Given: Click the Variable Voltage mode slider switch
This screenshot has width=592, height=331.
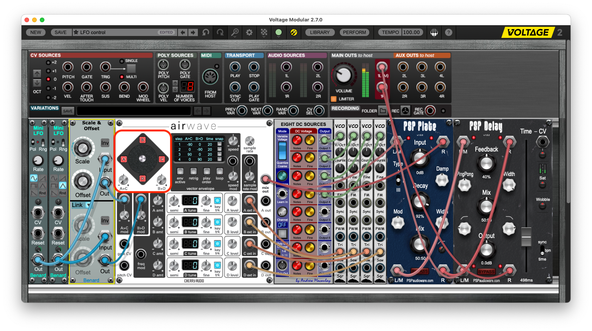Looking at the screenshot, I should pos(282,150).
